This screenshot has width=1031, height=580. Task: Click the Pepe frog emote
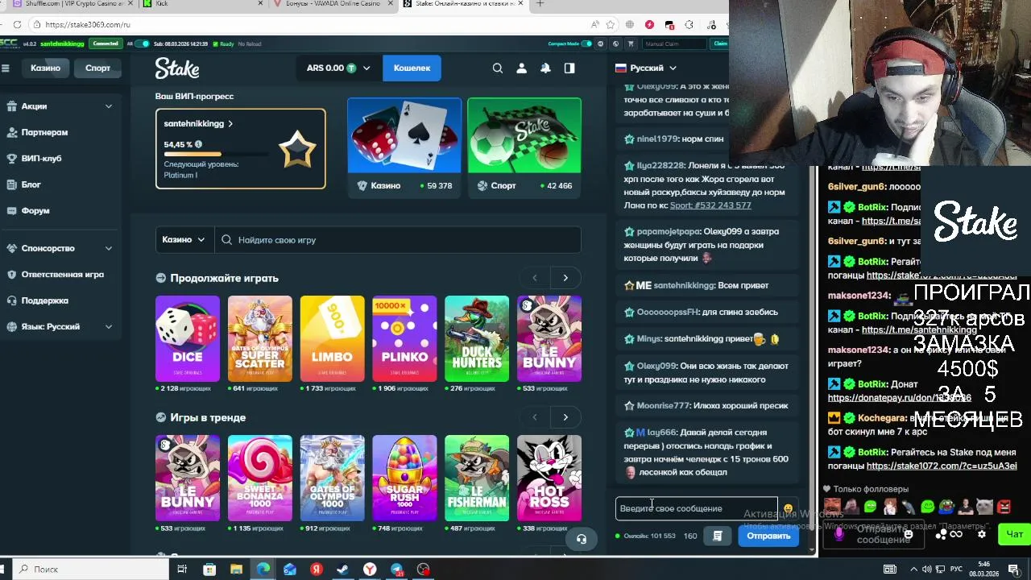[x=946, y=507]
